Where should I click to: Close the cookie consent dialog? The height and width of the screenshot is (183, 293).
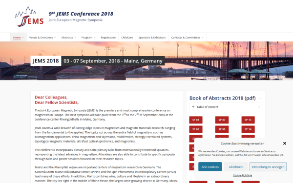point(284,143)
